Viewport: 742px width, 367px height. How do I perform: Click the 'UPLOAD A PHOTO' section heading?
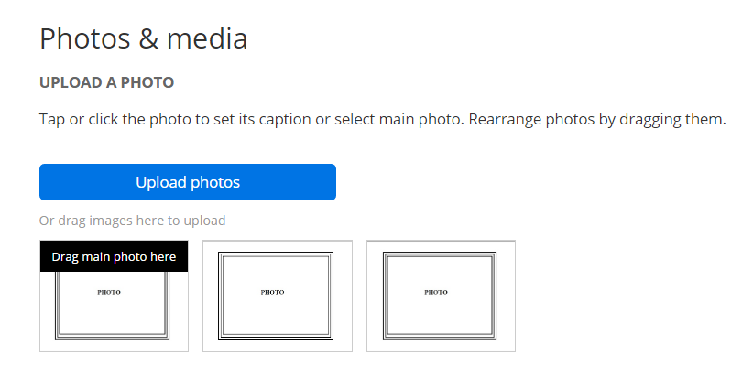pyautogui.click(x=106, y=82)
